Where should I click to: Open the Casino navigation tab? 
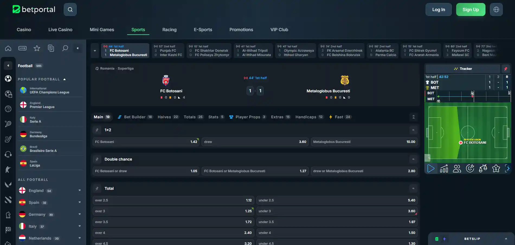click(x=24, y=30)
